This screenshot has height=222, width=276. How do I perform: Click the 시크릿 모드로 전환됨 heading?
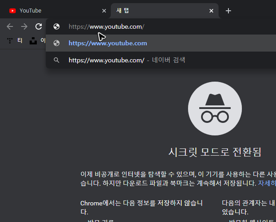(x=215, y=152)
